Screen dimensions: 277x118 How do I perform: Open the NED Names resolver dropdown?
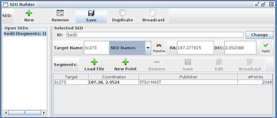click(x=148, y=48)
